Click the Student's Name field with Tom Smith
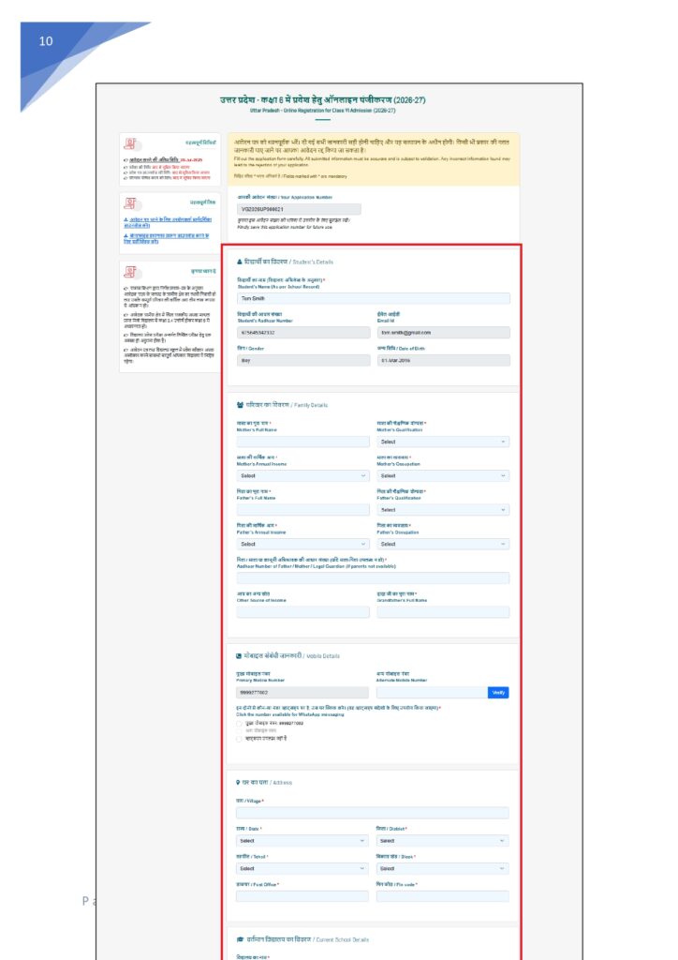 click(374, 298)
